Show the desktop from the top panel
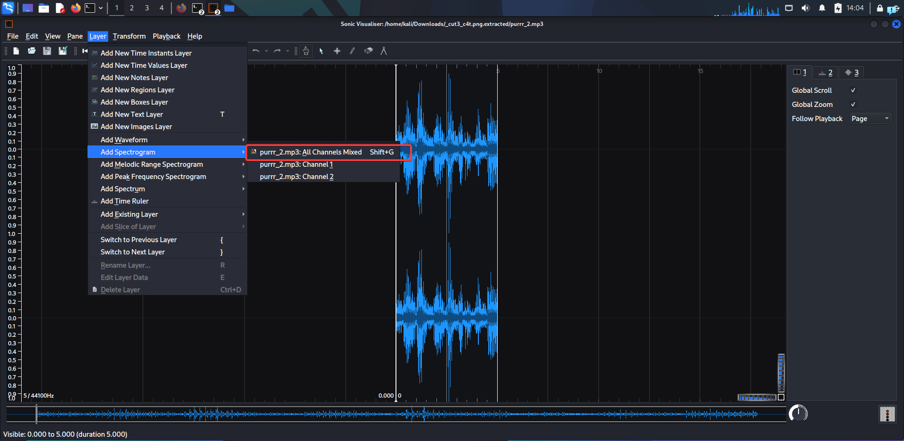This screenshot has height=441, width=904. point(28,8)
